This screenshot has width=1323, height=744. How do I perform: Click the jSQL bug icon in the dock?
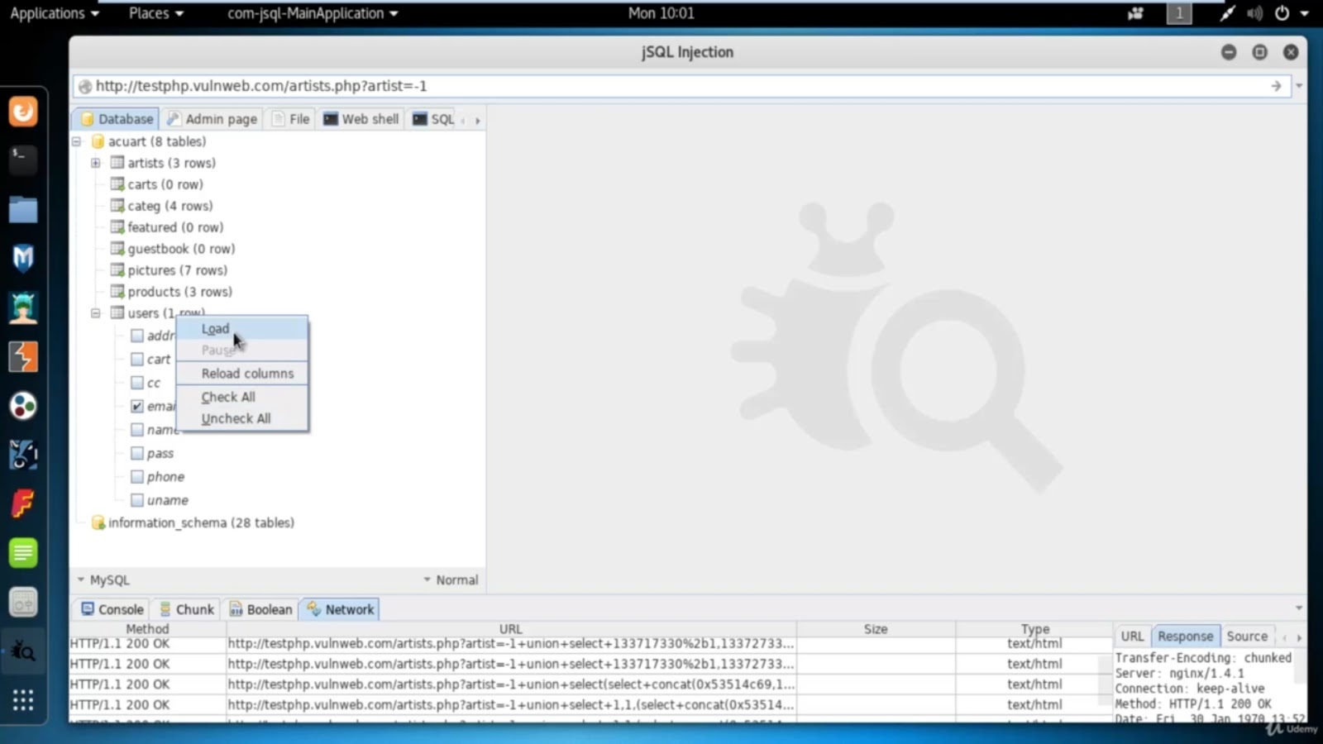point(22,650)
